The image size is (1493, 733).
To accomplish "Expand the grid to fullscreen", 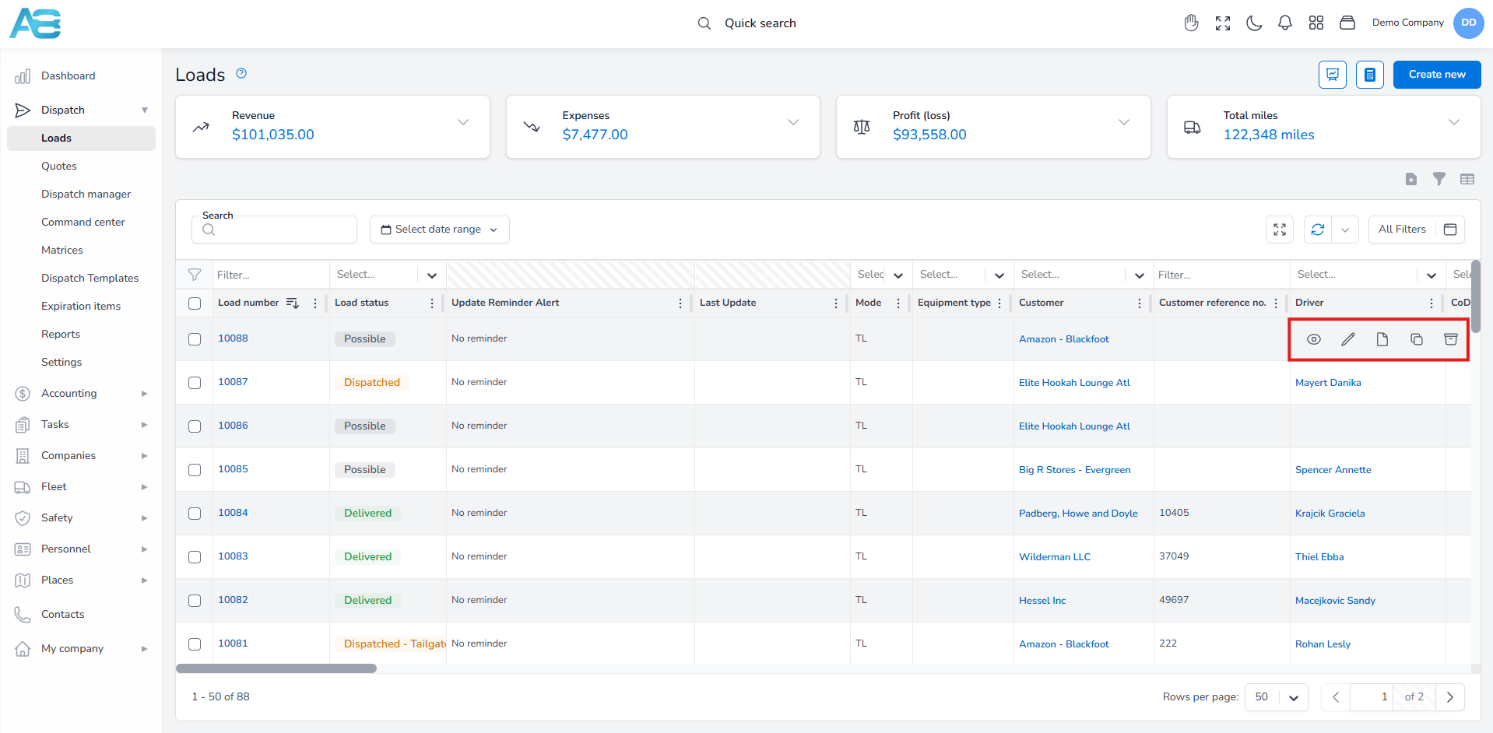I will coord(1280,230).
